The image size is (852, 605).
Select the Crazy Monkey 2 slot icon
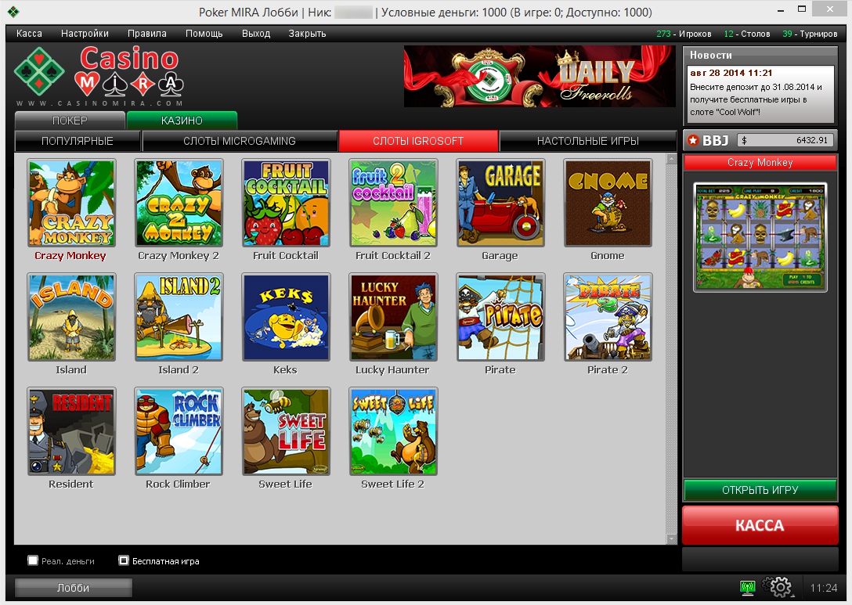(179, 203)
